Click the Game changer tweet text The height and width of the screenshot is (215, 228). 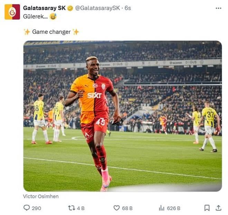click(51, 32)
